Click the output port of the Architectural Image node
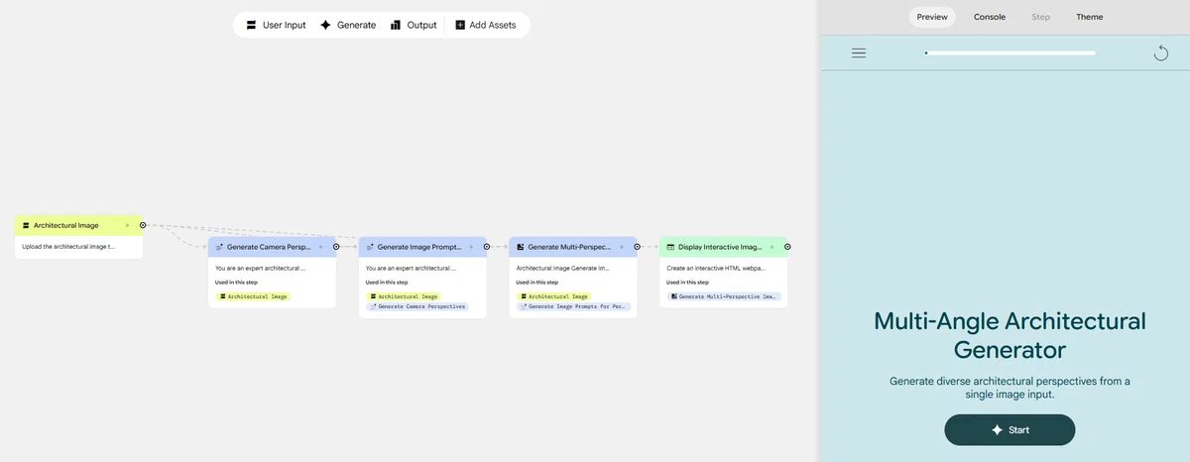Screen dimensions: 1190x462 pos(143,225)
